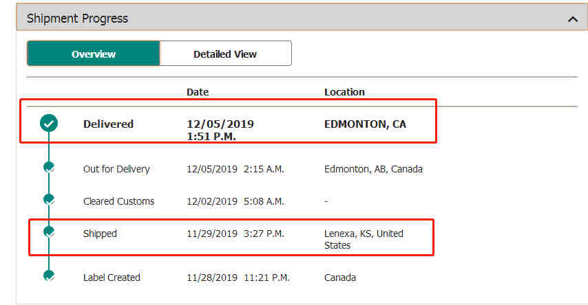Select the Canada location in Label Created row
This screenshot has width=588, height=305.
[339, 278]
